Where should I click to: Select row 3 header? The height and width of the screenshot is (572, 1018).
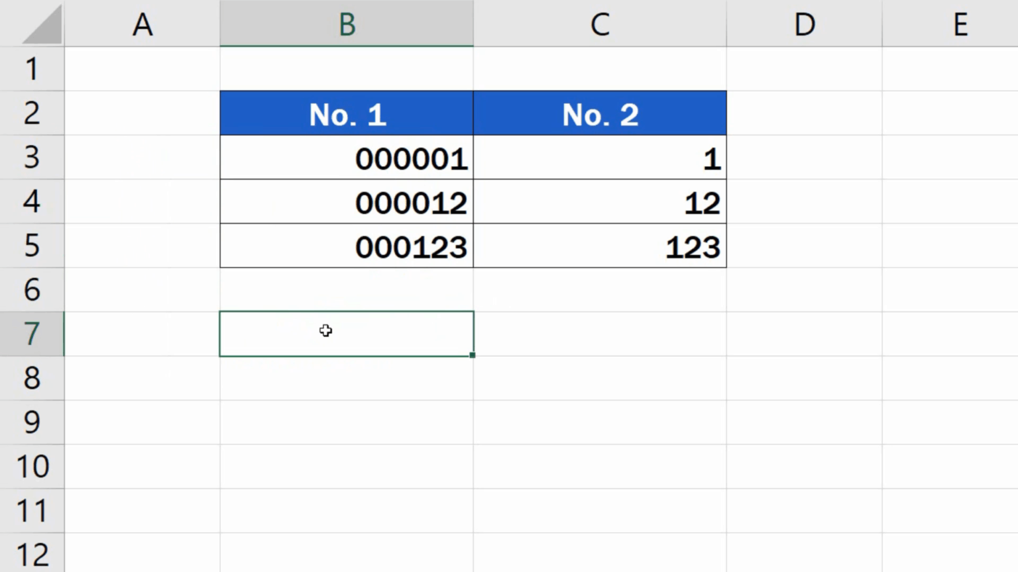coord(32,158)
